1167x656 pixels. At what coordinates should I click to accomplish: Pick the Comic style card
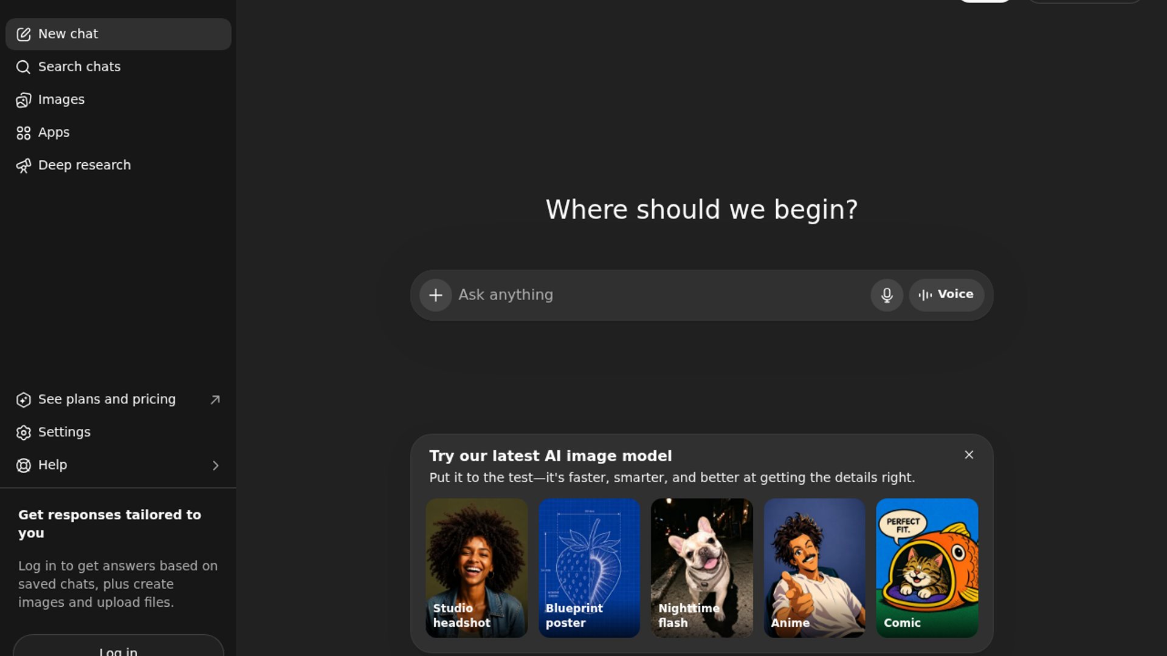pyautogui.click(x=927, y=568)
